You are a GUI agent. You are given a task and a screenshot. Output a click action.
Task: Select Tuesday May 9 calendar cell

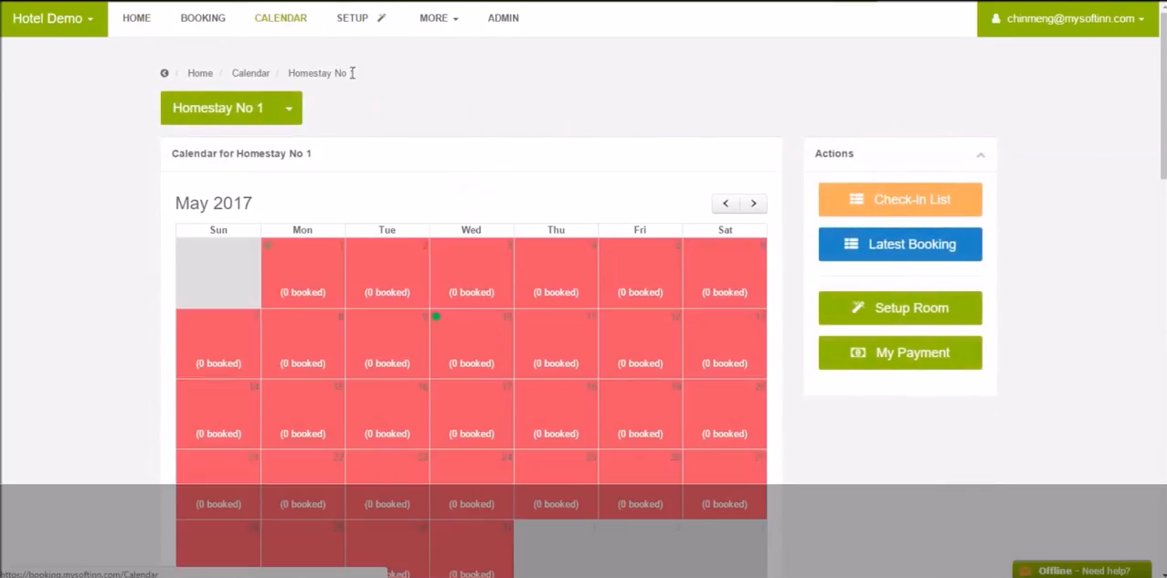(387, 343)
